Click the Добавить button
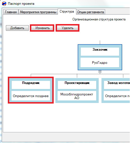This screenshot has height=143, width=130. 17,28
